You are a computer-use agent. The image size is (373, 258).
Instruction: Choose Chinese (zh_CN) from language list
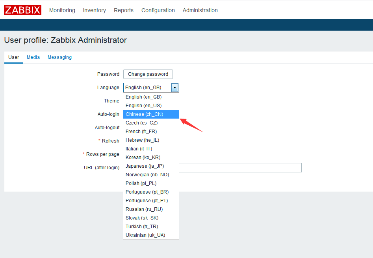tap(144, 114)
